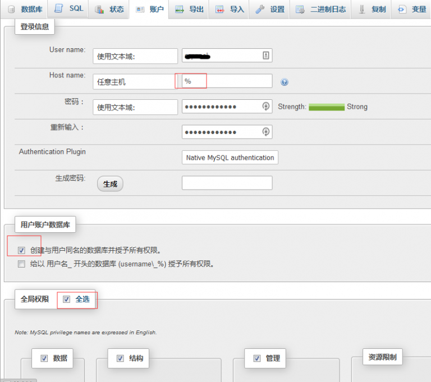Uncheck 创建与用户同名的数据库 checkbox

click(x=21, y=250)
